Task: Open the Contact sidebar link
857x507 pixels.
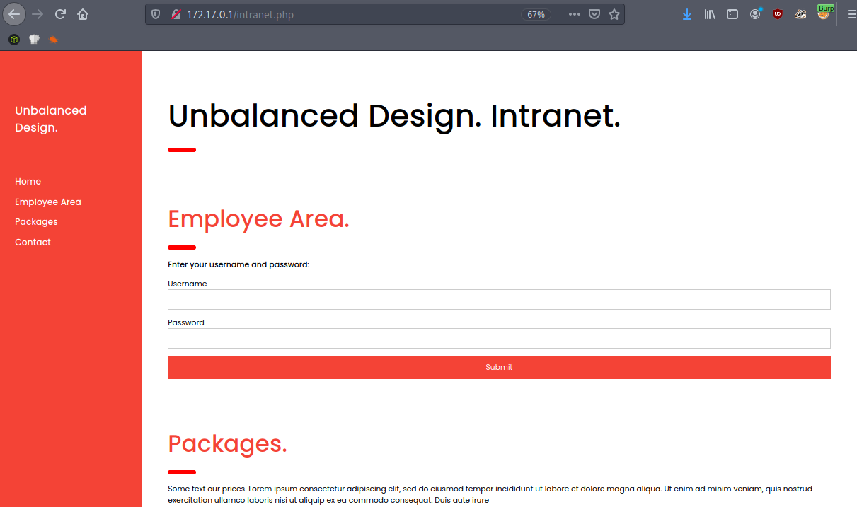Action: (33, 243)
